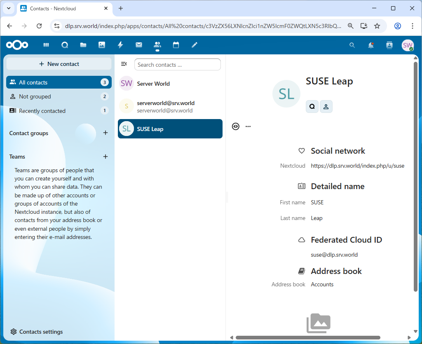The image size is (422, 344).
Task: Select Recently contacted list
Action: point(59,110)
